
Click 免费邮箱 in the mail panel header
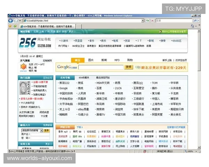pos(47,125)
